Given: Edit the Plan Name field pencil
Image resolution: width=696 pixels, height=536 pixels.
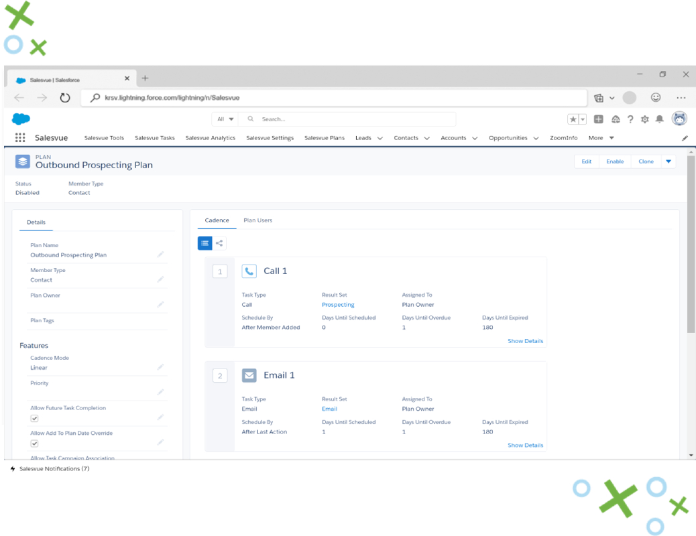Looking at the screenshot, I should [160, 254].
